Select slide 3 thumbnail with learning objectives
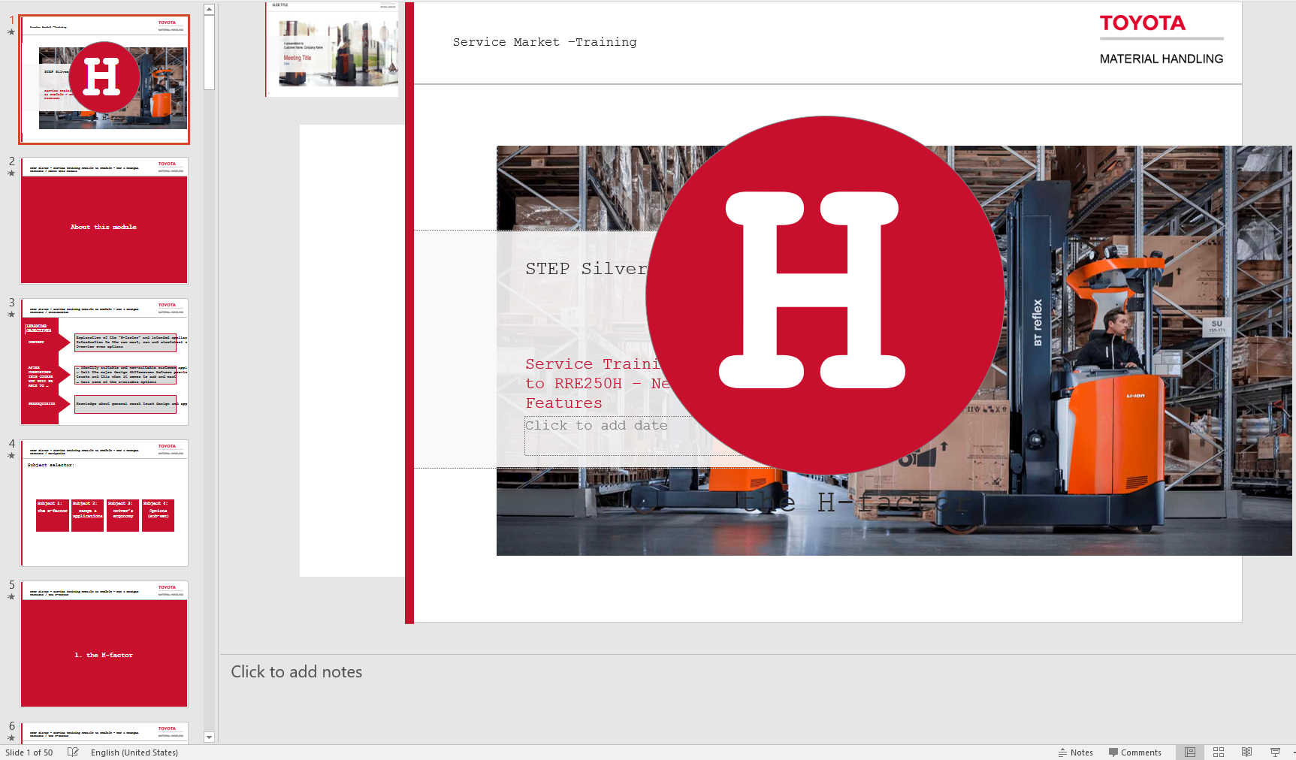The height and width of the screenshot is (760, 1296). coord(104,361)
